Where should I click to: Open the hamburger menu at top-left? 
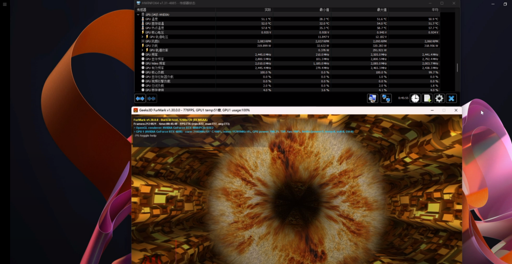coord(5,4)
